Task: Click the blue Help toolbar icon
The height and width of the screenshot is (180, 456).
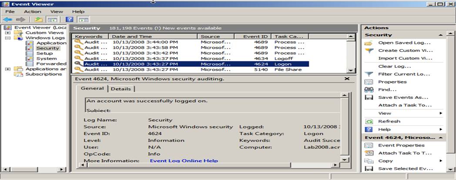Action: point(69,20)
